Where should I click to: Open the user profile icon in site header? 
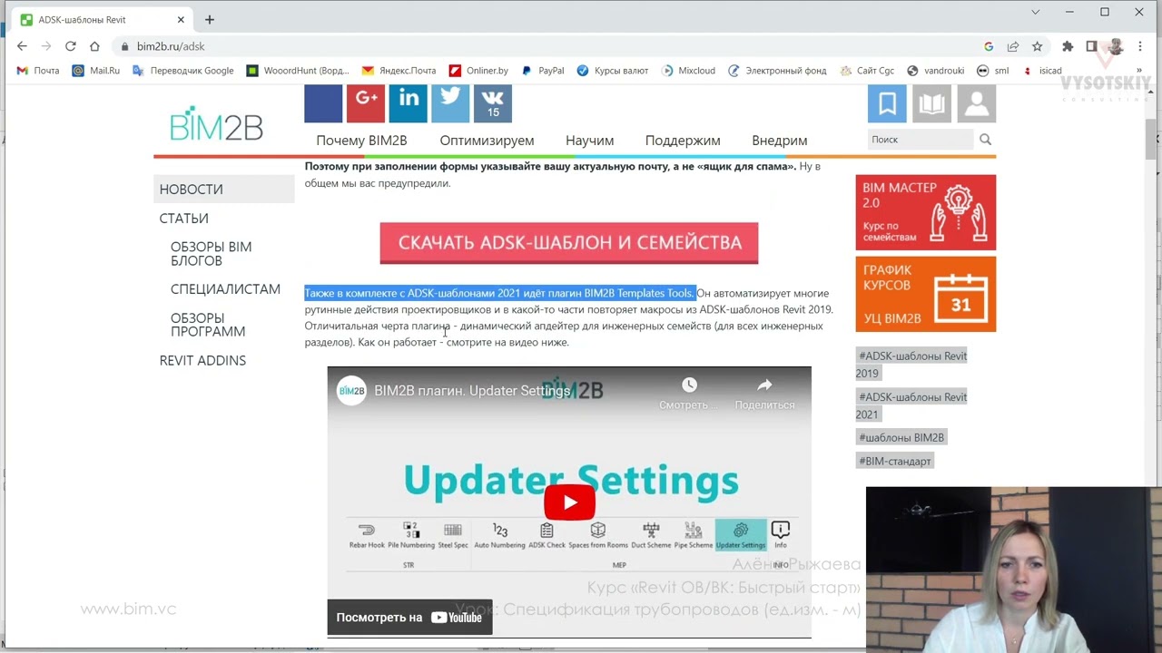tap(977, 103)
